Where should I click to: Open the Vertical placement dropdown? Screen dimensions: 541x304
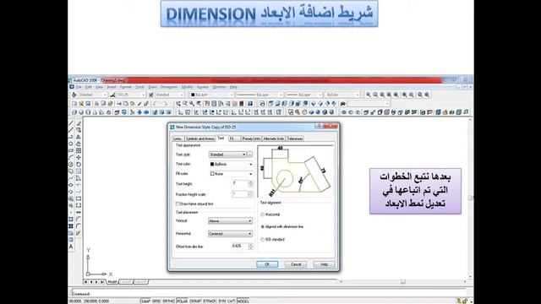tap(230, 221)
